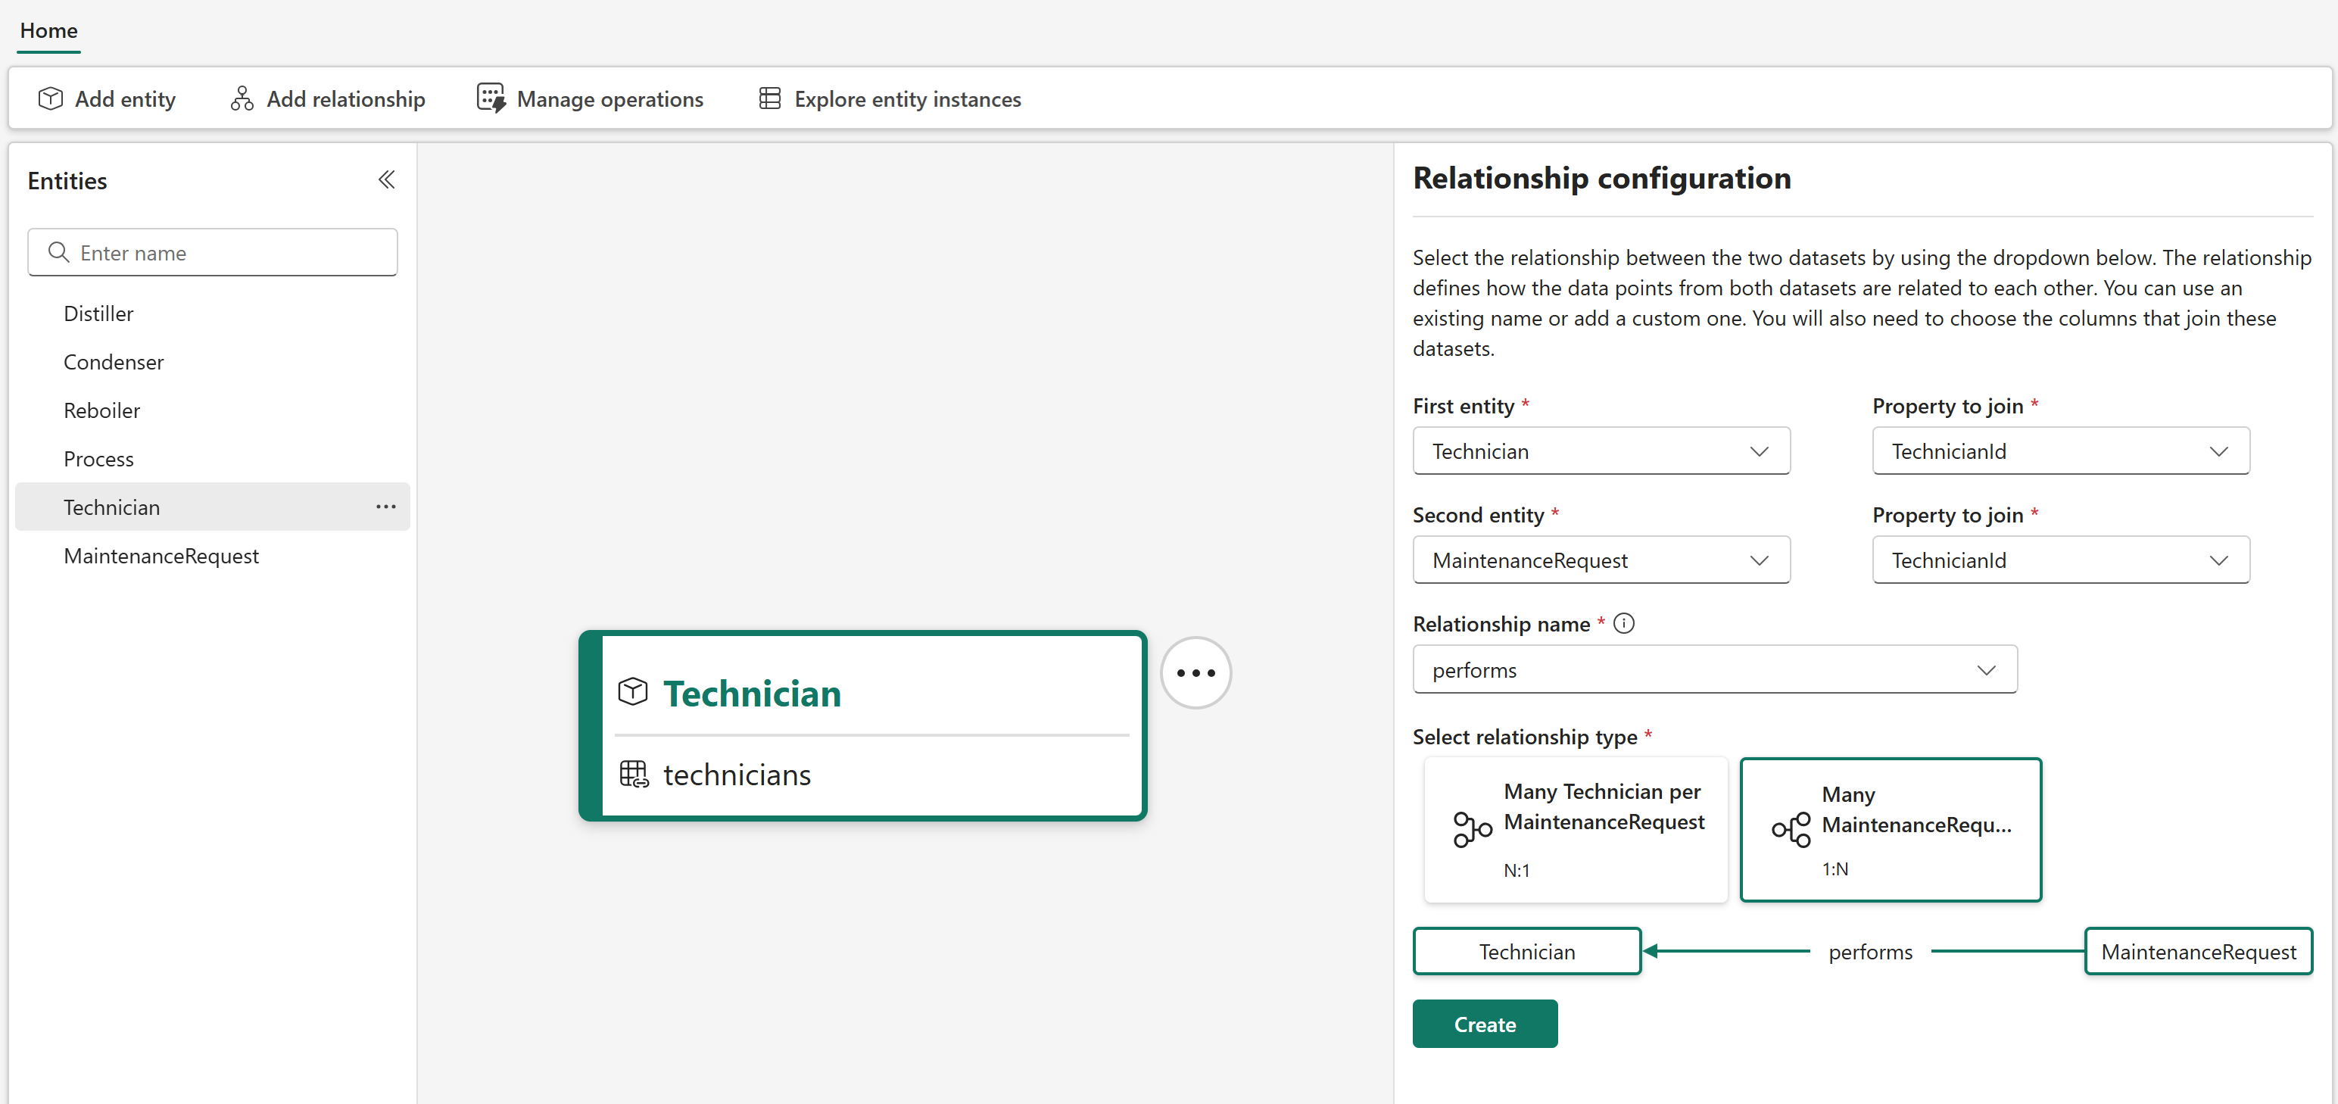Click the Select relationship type label
Viewport: 2338px width, 1104px height.
(x=1525, y=736)
